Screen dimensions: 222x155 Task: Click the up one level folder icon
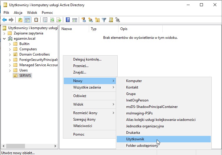[x=20, y=20]
